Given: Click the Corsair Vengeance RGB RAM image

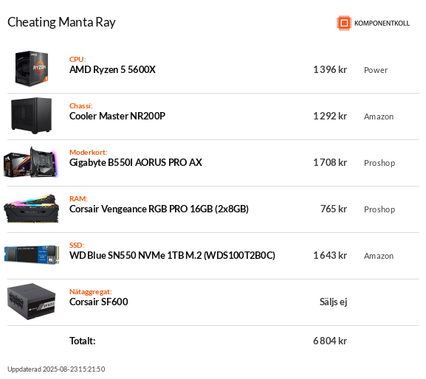Looking at the screenshot, I should point(31,209).
